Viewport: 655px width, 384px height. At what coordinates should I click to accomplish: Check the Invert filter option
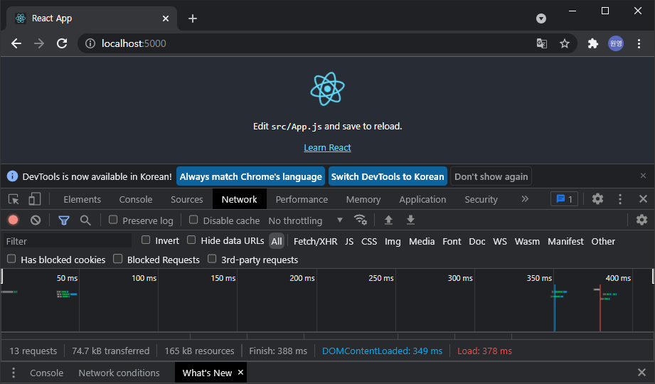click(146, 240)
